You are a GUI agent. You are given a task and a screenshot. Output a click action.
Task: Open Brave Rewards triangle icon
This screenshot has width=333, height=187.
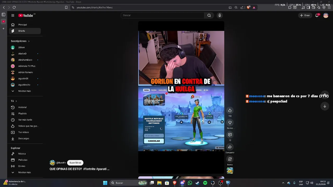click(x=254, y=8)
